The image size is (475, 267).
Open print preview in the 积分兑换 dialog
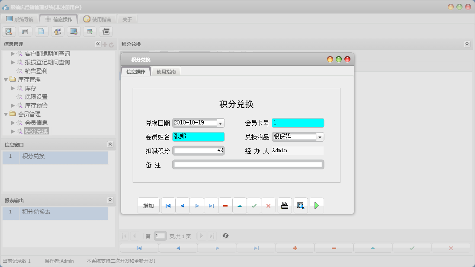(x=301, y=205)
